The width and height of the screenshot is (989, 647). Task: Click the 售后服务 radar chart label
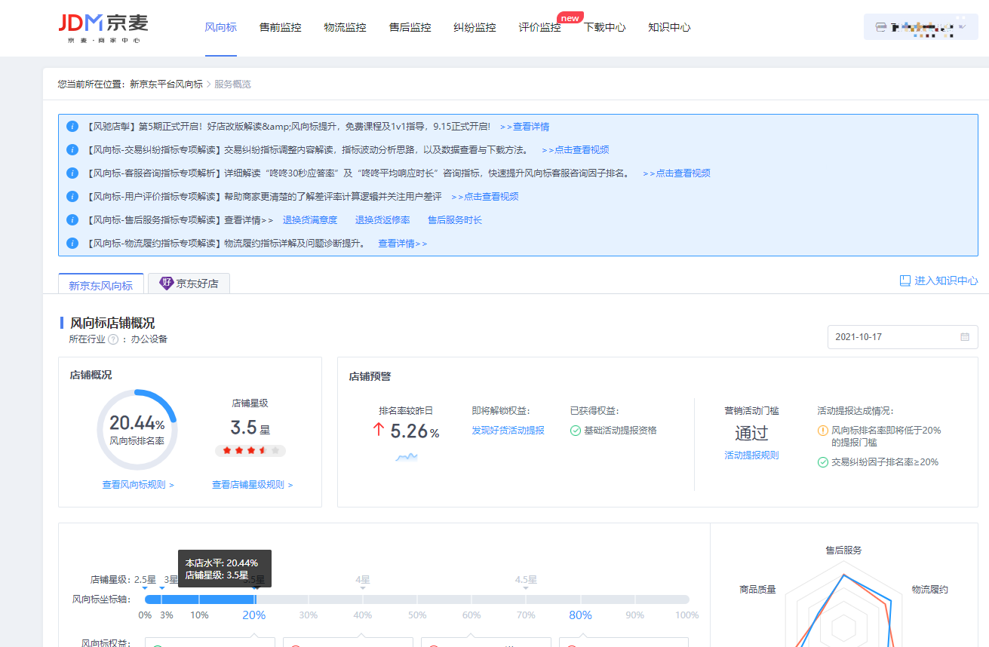pos(843,550)
